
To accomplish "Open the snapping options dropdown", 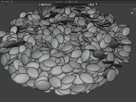I will point(73,2).
